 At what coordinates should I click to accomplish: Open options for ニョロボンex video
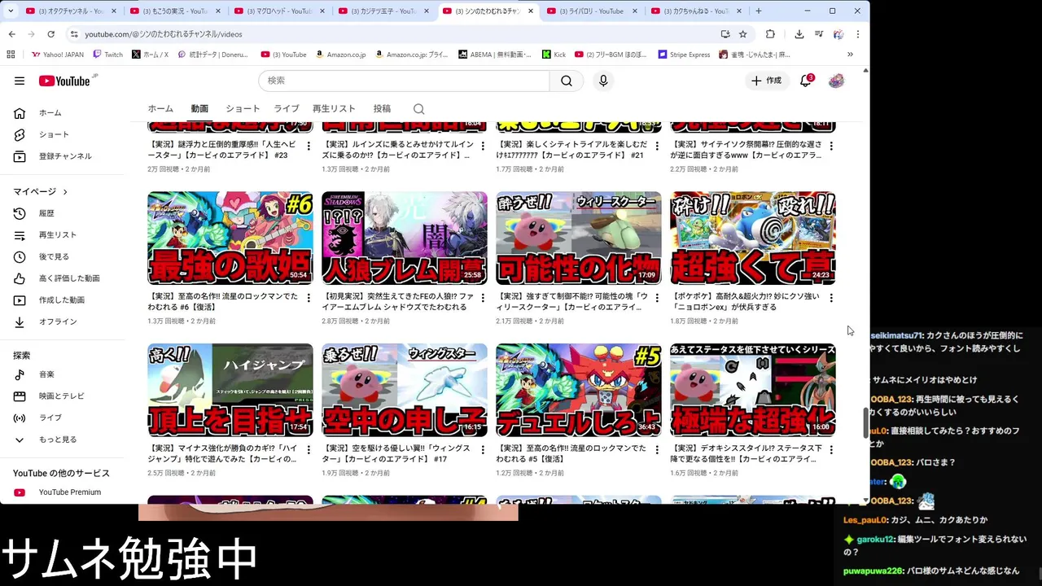click(x=831, y=298)
